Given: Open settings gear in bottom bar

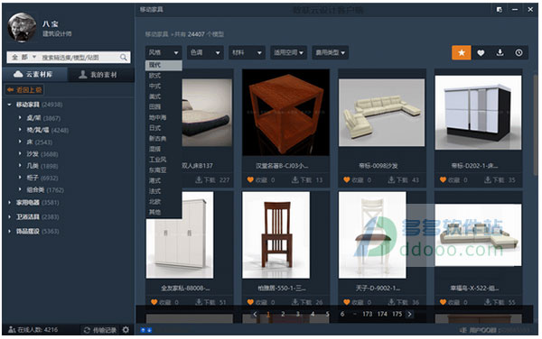Looking at the screenshot, I should point(126,330).
